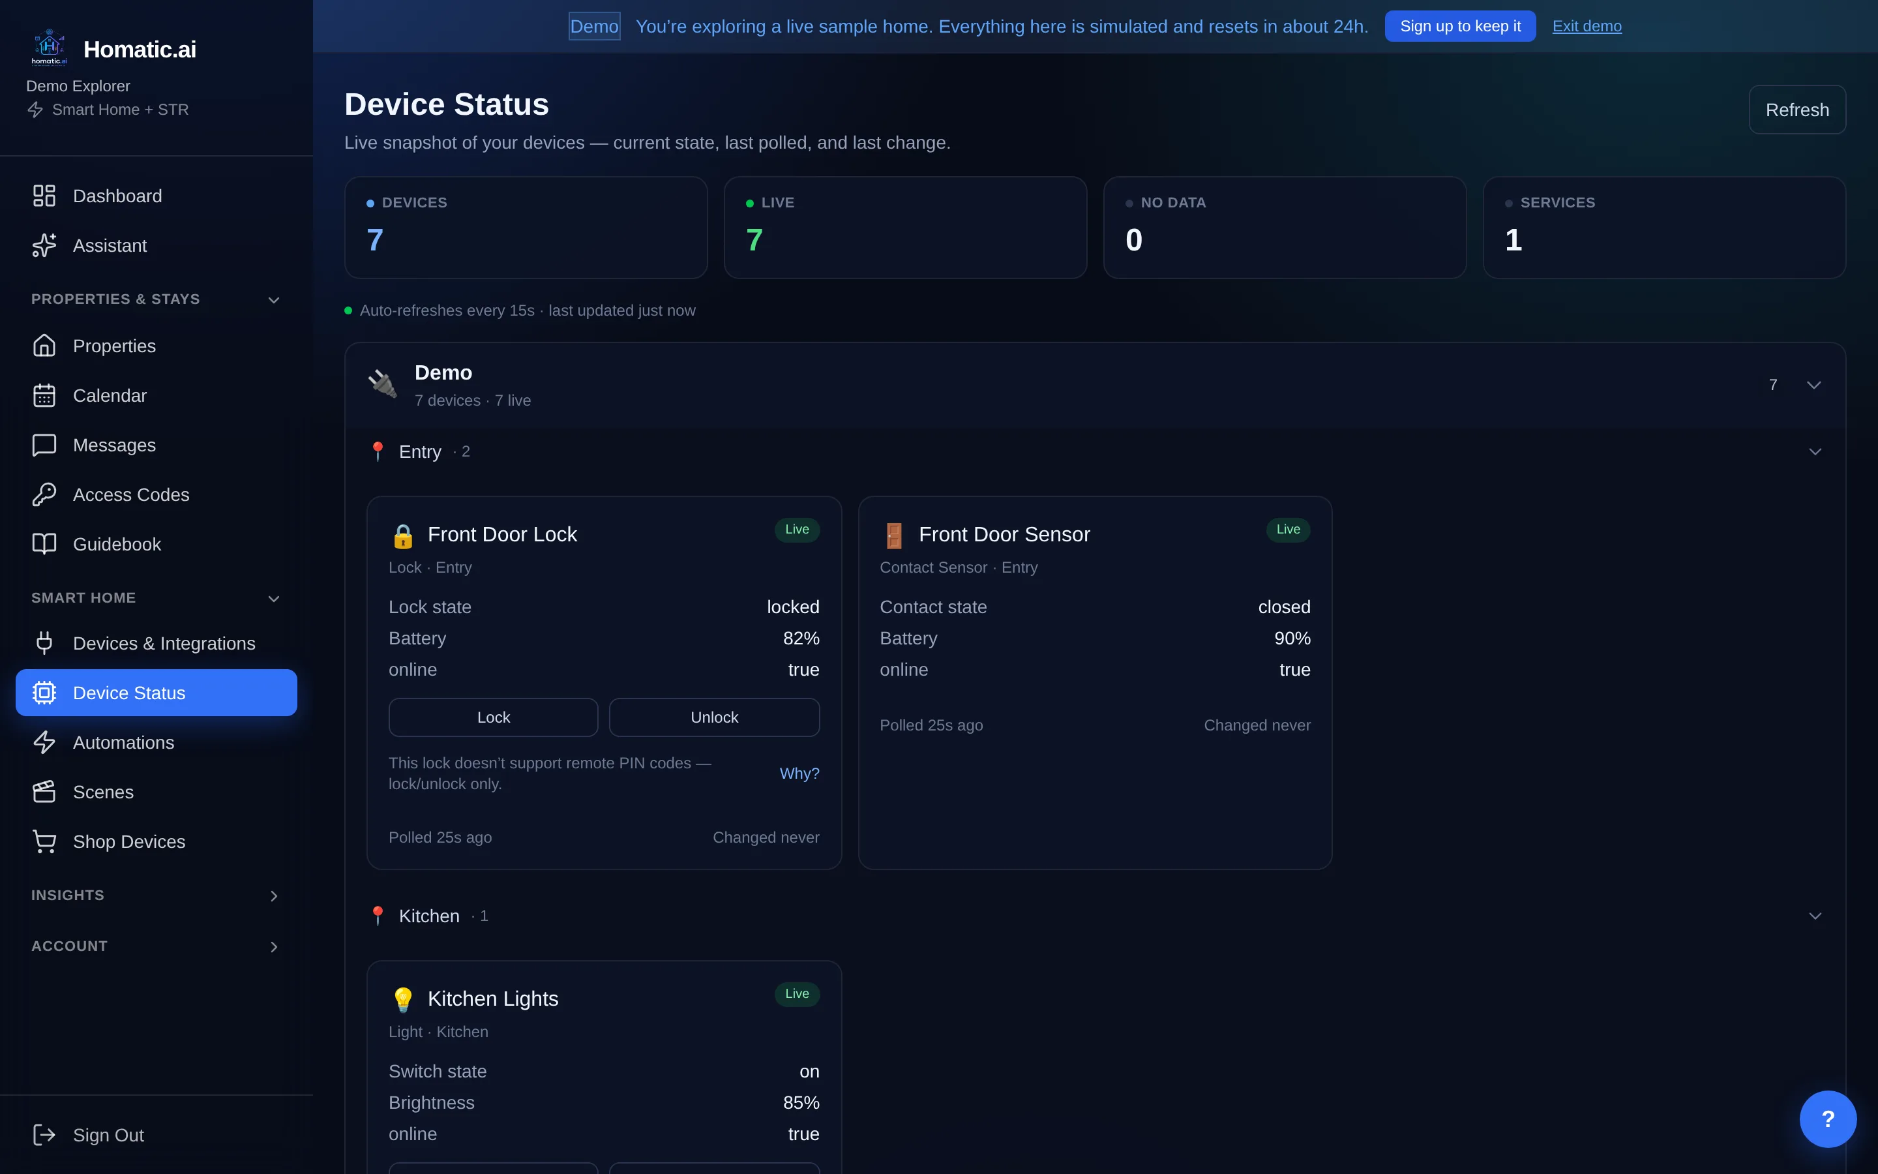Image resolution: width=1878 pixels, height=1174 pixels.
Task: Open the Scenes page
Action: click(x=156, y=792)
